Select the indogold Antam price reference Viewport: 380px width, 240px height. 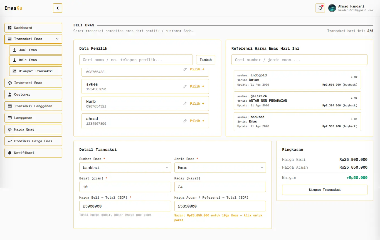point(297,80)
